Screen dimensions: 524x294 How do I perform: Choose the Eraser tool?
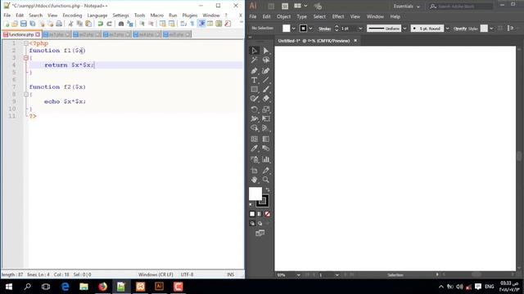[x=265, y=99]
